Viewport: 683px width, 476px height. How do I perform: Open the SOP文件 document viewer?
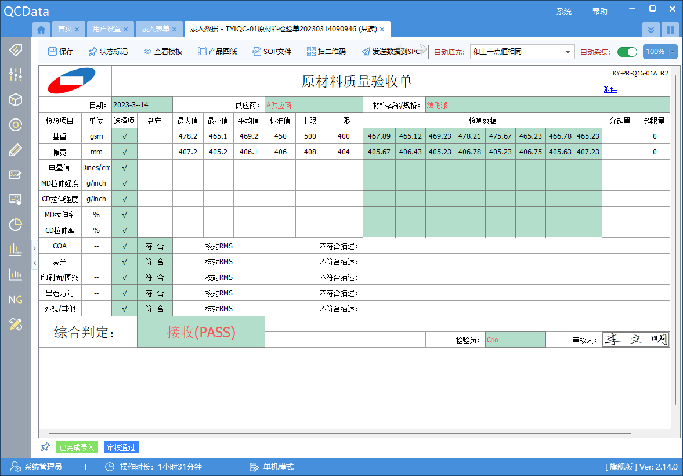pyautogui.click(x=272, y=52)
